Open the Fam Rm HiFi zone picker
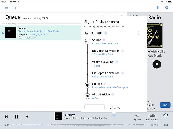Screen dimensions: 173x129 click(x=152, y=117)
